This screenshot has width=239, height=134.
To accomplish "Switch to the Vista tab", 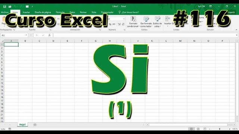I will 94,12.
